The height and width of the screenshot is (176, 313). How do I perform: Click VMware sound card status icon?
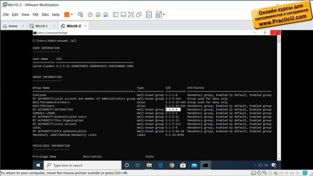click(276, 173)
